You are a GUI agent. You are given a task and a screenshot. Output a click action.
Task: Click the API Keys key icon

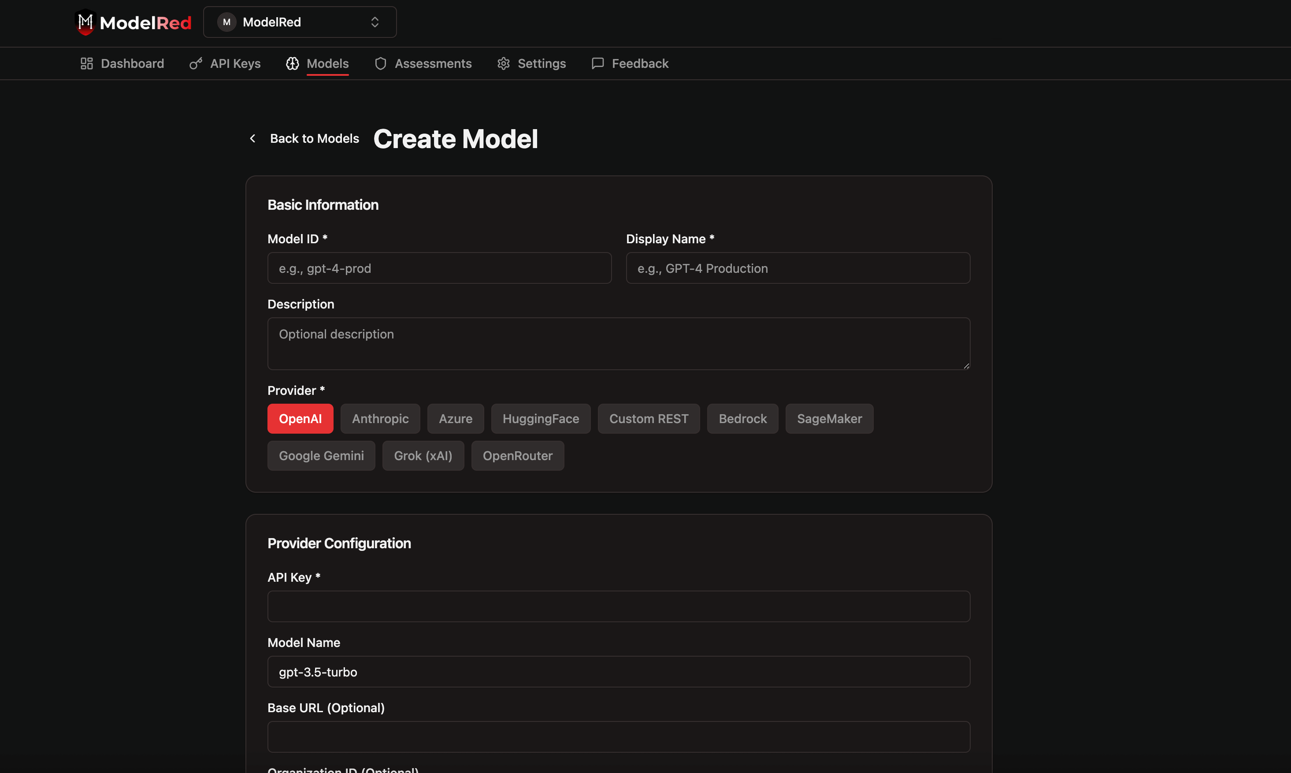pyautogui.click(x=196, y=63)
